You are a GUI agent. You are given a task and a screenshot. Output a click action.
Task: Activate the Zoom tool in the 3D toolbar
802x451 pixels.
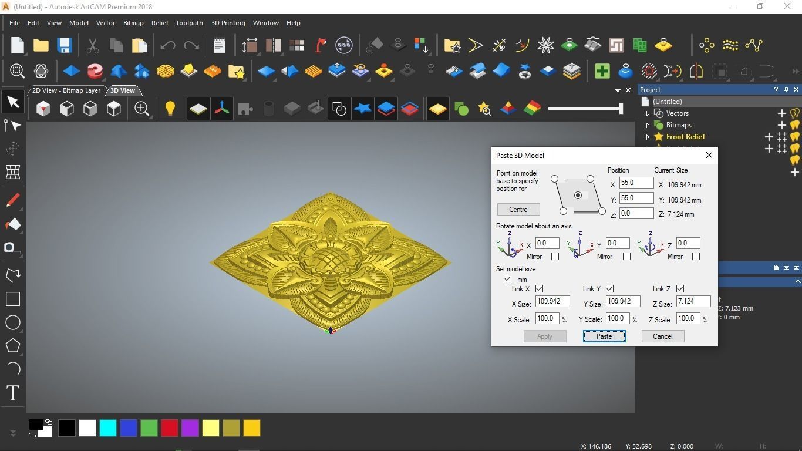tap(141, 108)
